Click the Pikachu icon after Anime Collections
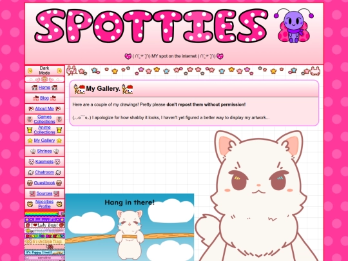 click(59, 130)
